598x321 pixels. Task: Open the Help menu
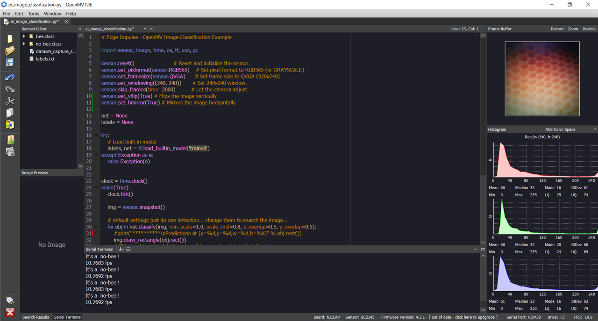pos(71,14)
